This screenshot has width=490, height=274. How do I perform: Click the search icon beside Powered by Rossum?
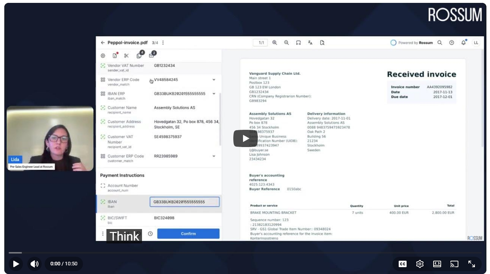click(440, 42)
